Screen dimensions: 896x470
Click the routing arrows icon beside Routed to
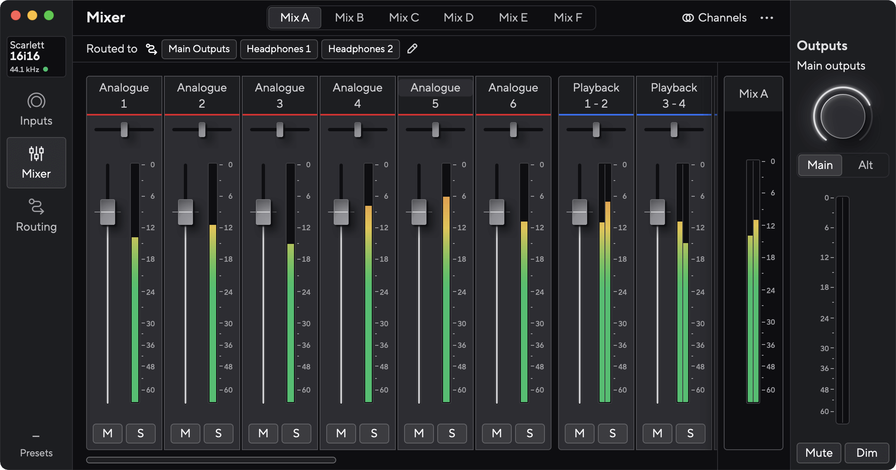152,49
